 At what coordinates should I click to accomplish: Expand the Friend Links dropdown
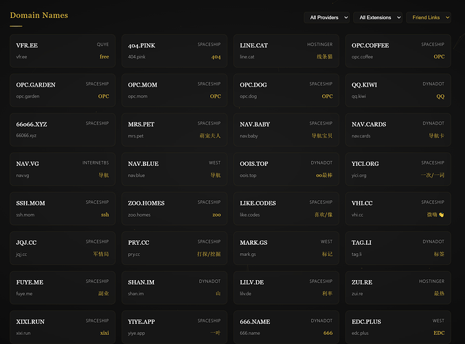[429, 17]
